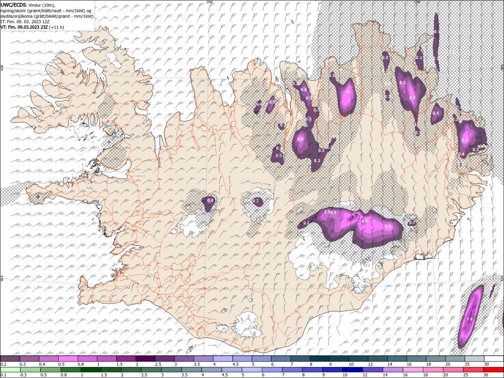Viewport: 504px width, 378px height.
Task: Click the bright pink snow swatch between 0.5 and 0.8
Action: click(x=68, y=358)
